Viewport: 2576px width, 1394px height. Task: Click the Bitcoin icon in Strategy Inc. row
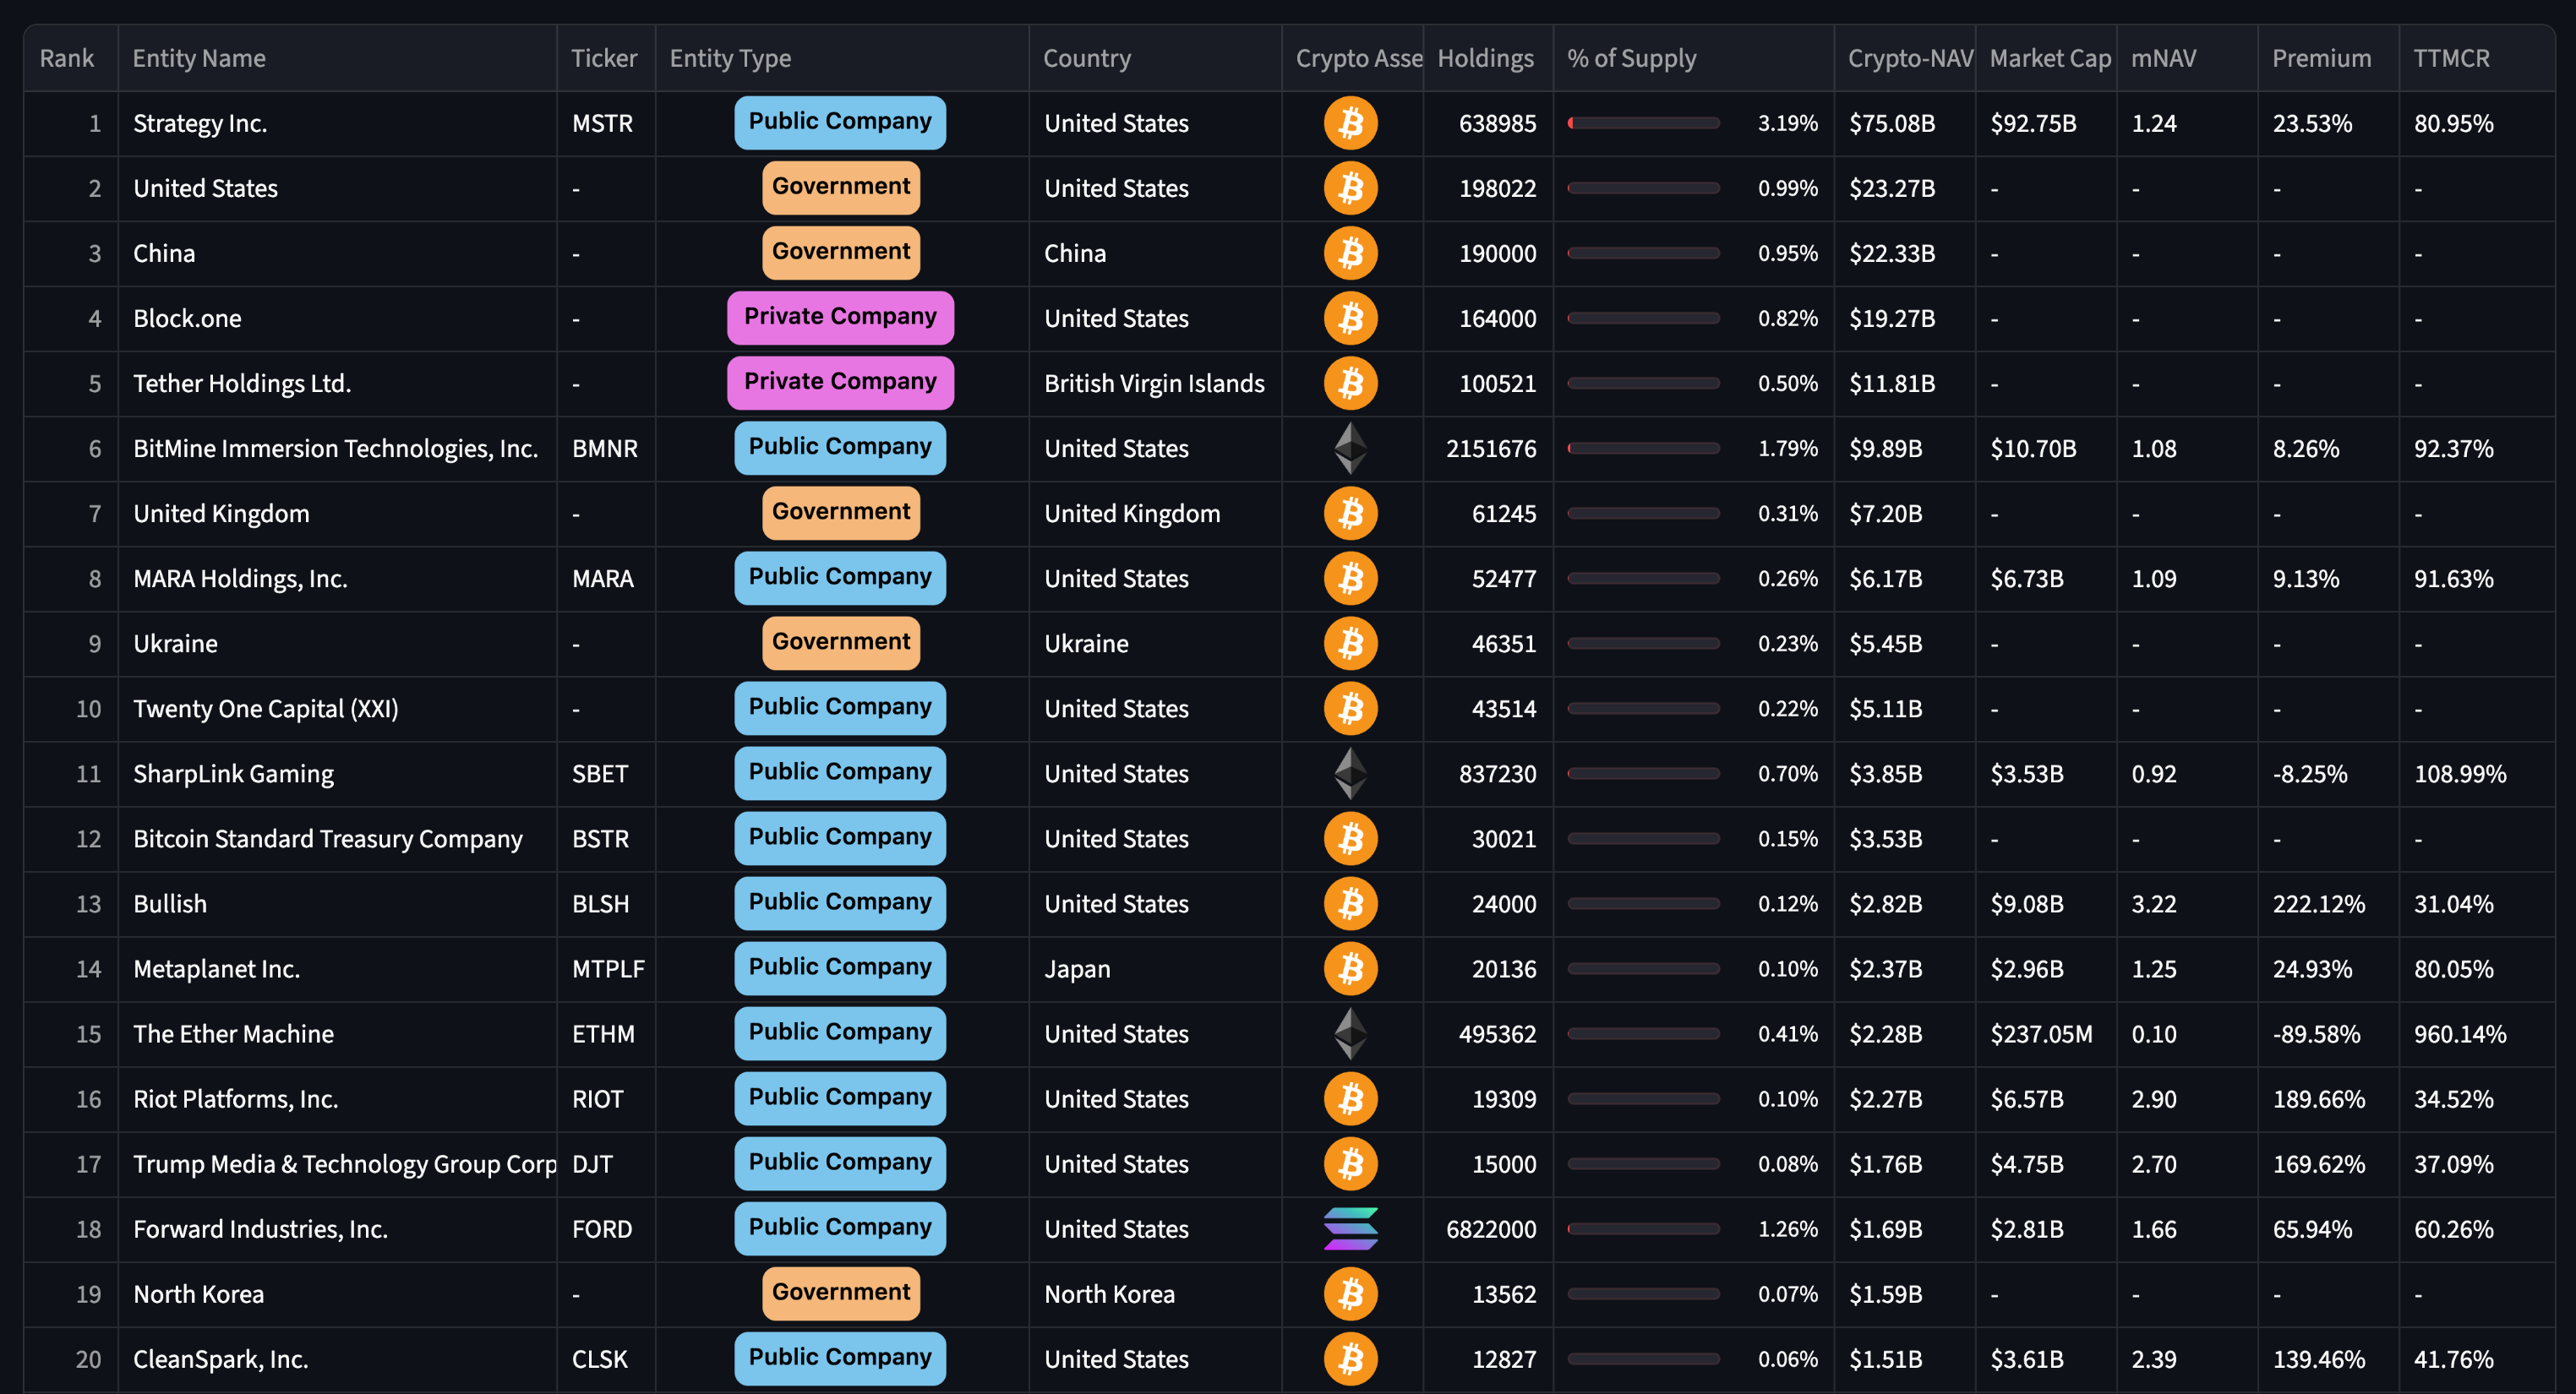pyautogui.click(x=1350, y=123)
